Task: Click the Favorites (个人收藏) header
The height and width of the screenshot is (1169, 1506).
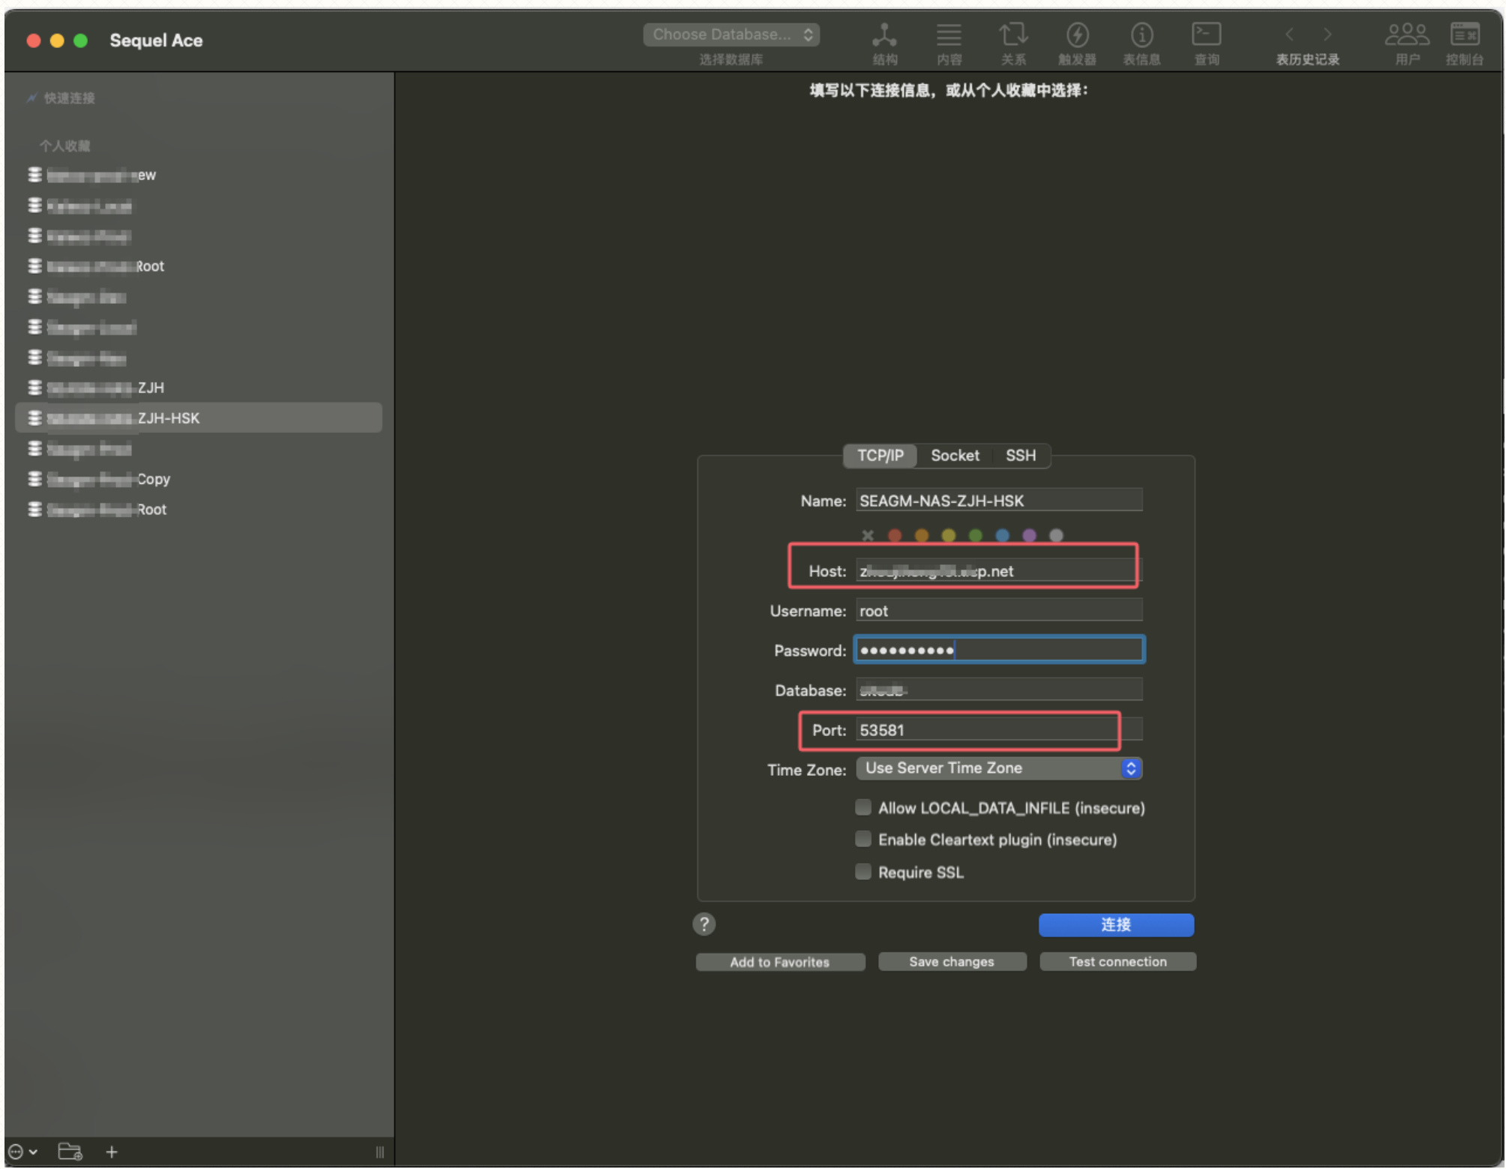Action: [x=65, y=146]
